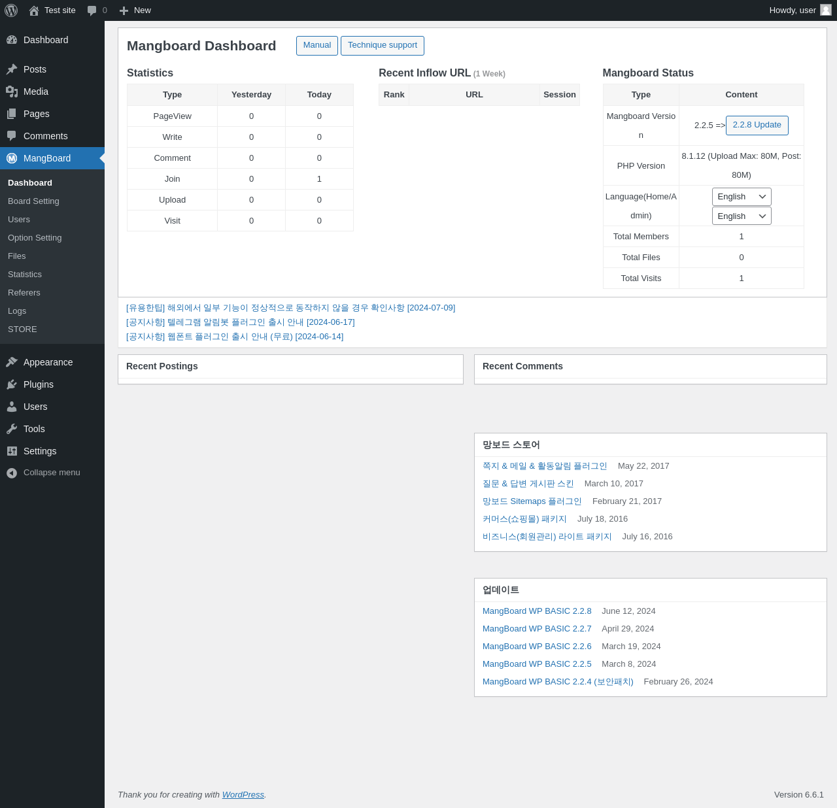Select the Option Setting submenu item

coord(35,238)
